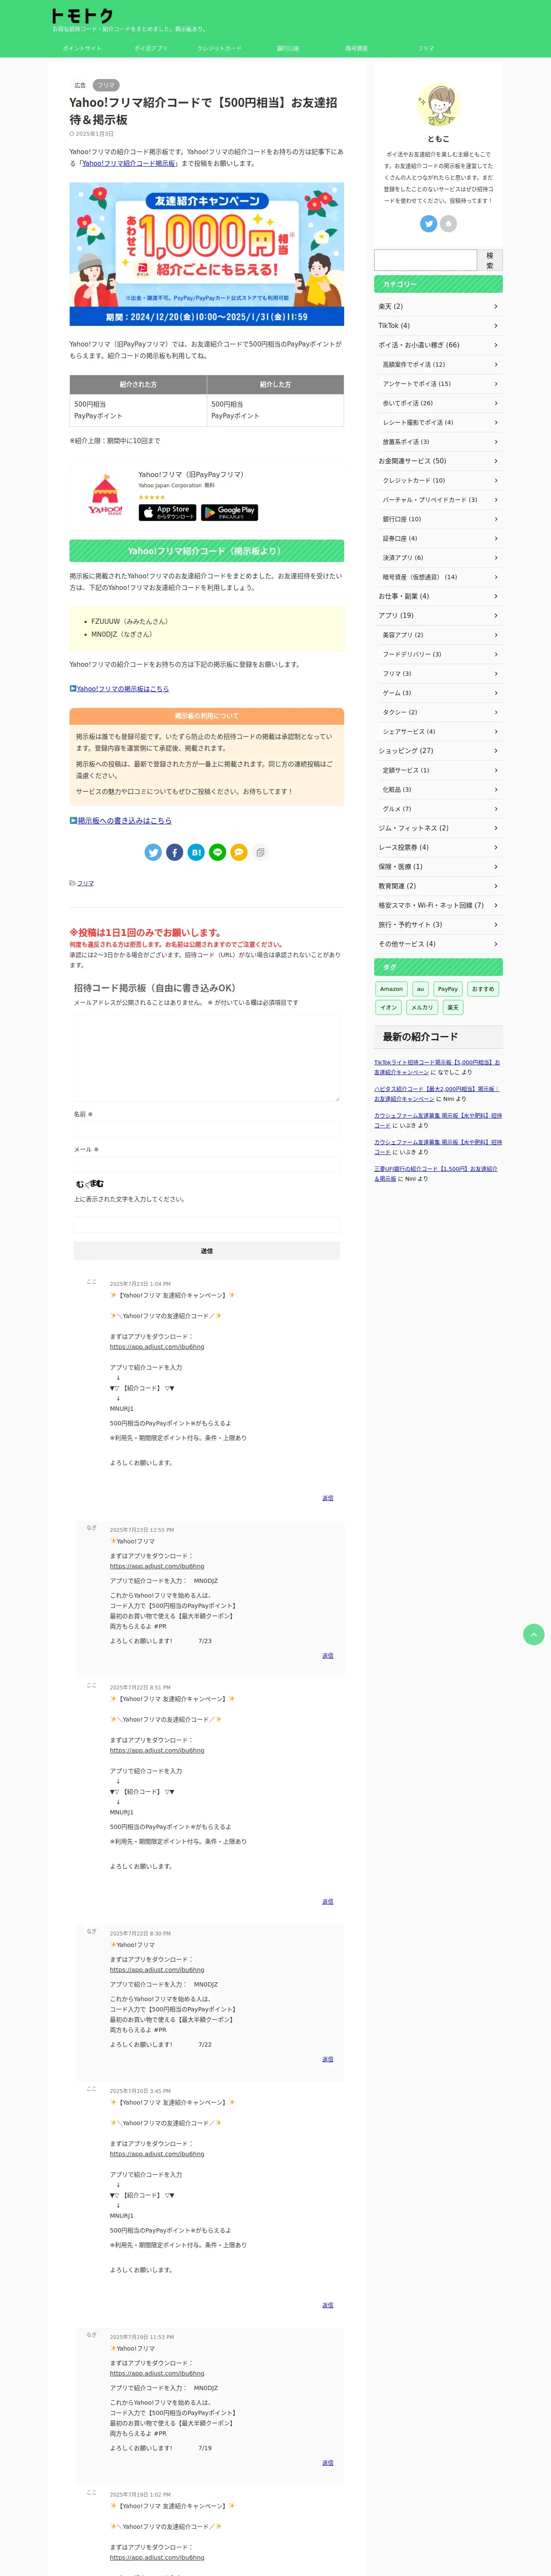Open the ハピタス紹介コード recent comment link

coord(436,1094)
